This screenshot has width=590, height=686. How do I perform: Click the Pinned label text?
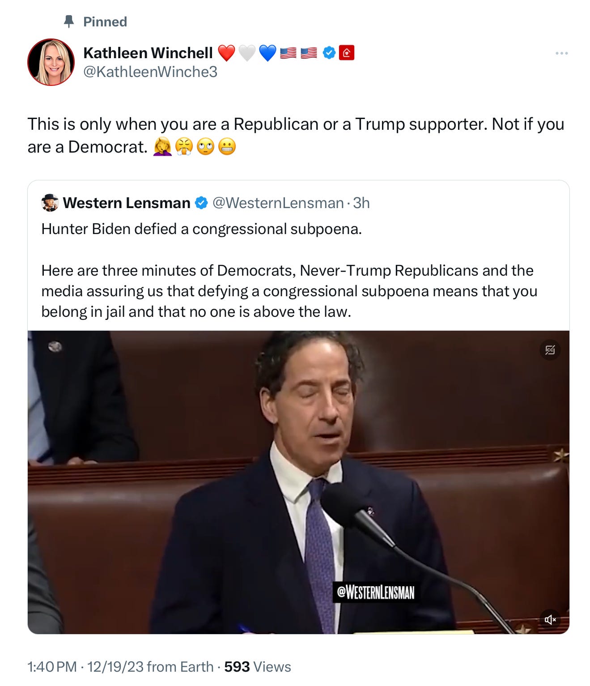pos(105,21)
